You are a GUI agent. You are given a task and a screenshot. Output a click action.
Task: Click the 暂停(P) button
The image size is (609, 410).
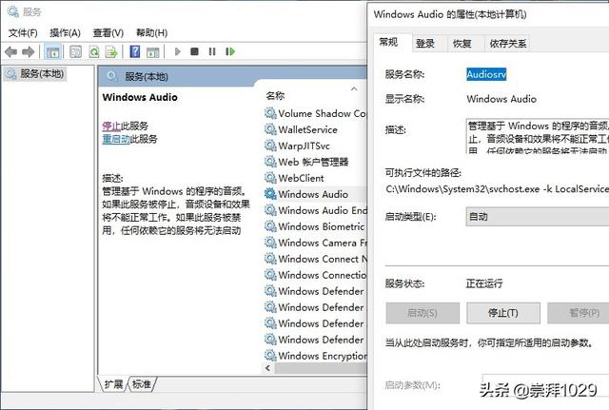579,313
